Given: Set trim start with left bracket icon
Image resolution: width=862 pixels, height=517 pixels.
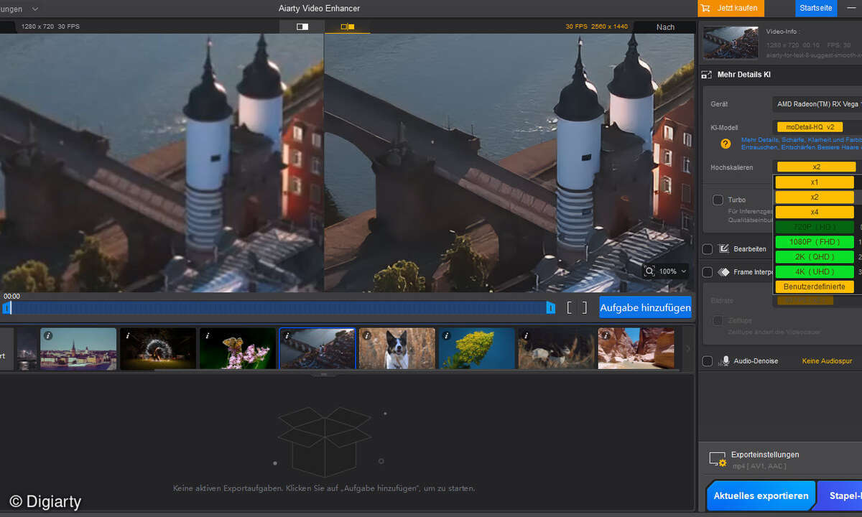Looking at the screenshot, I should point(570,308).
